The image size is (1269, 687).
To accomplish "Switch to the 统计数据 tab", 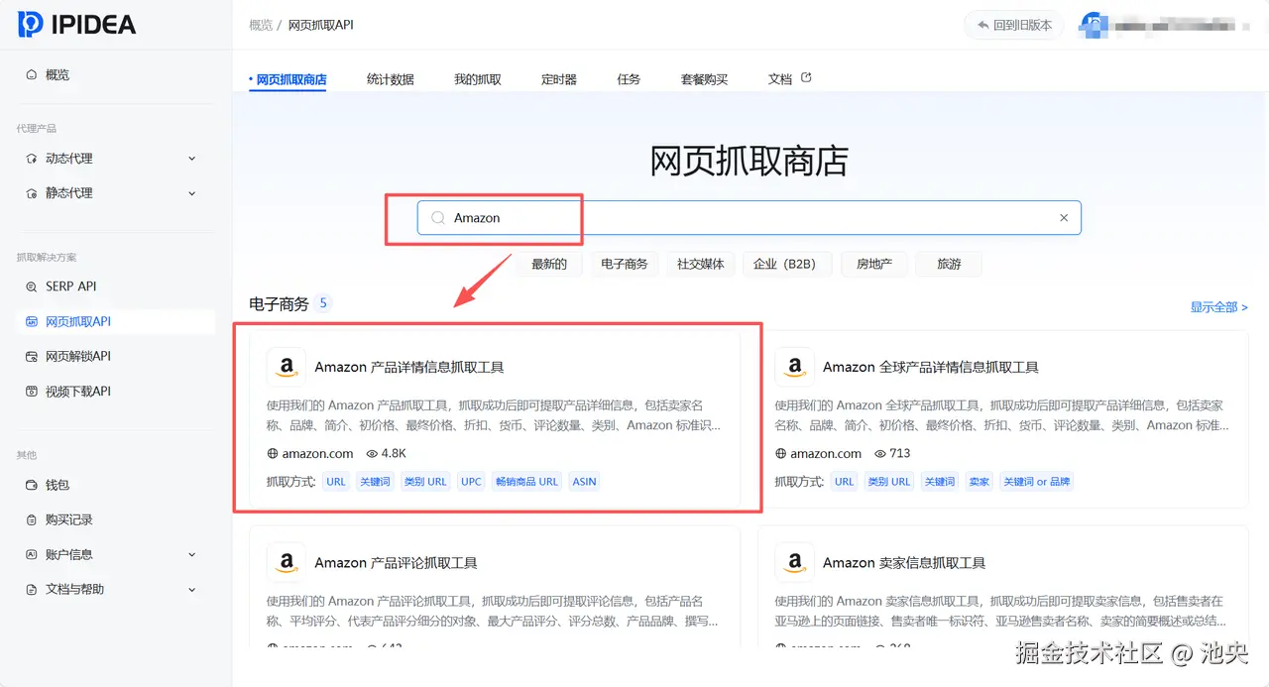I will [391, 79].
